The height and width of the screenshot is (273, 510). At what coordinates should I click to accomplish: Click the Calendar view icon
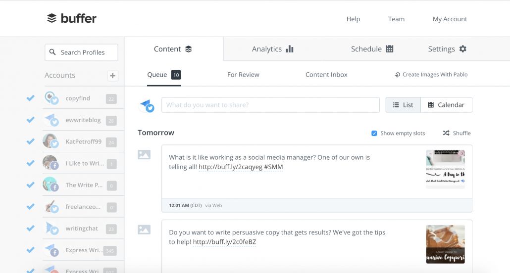coord(431,105)
